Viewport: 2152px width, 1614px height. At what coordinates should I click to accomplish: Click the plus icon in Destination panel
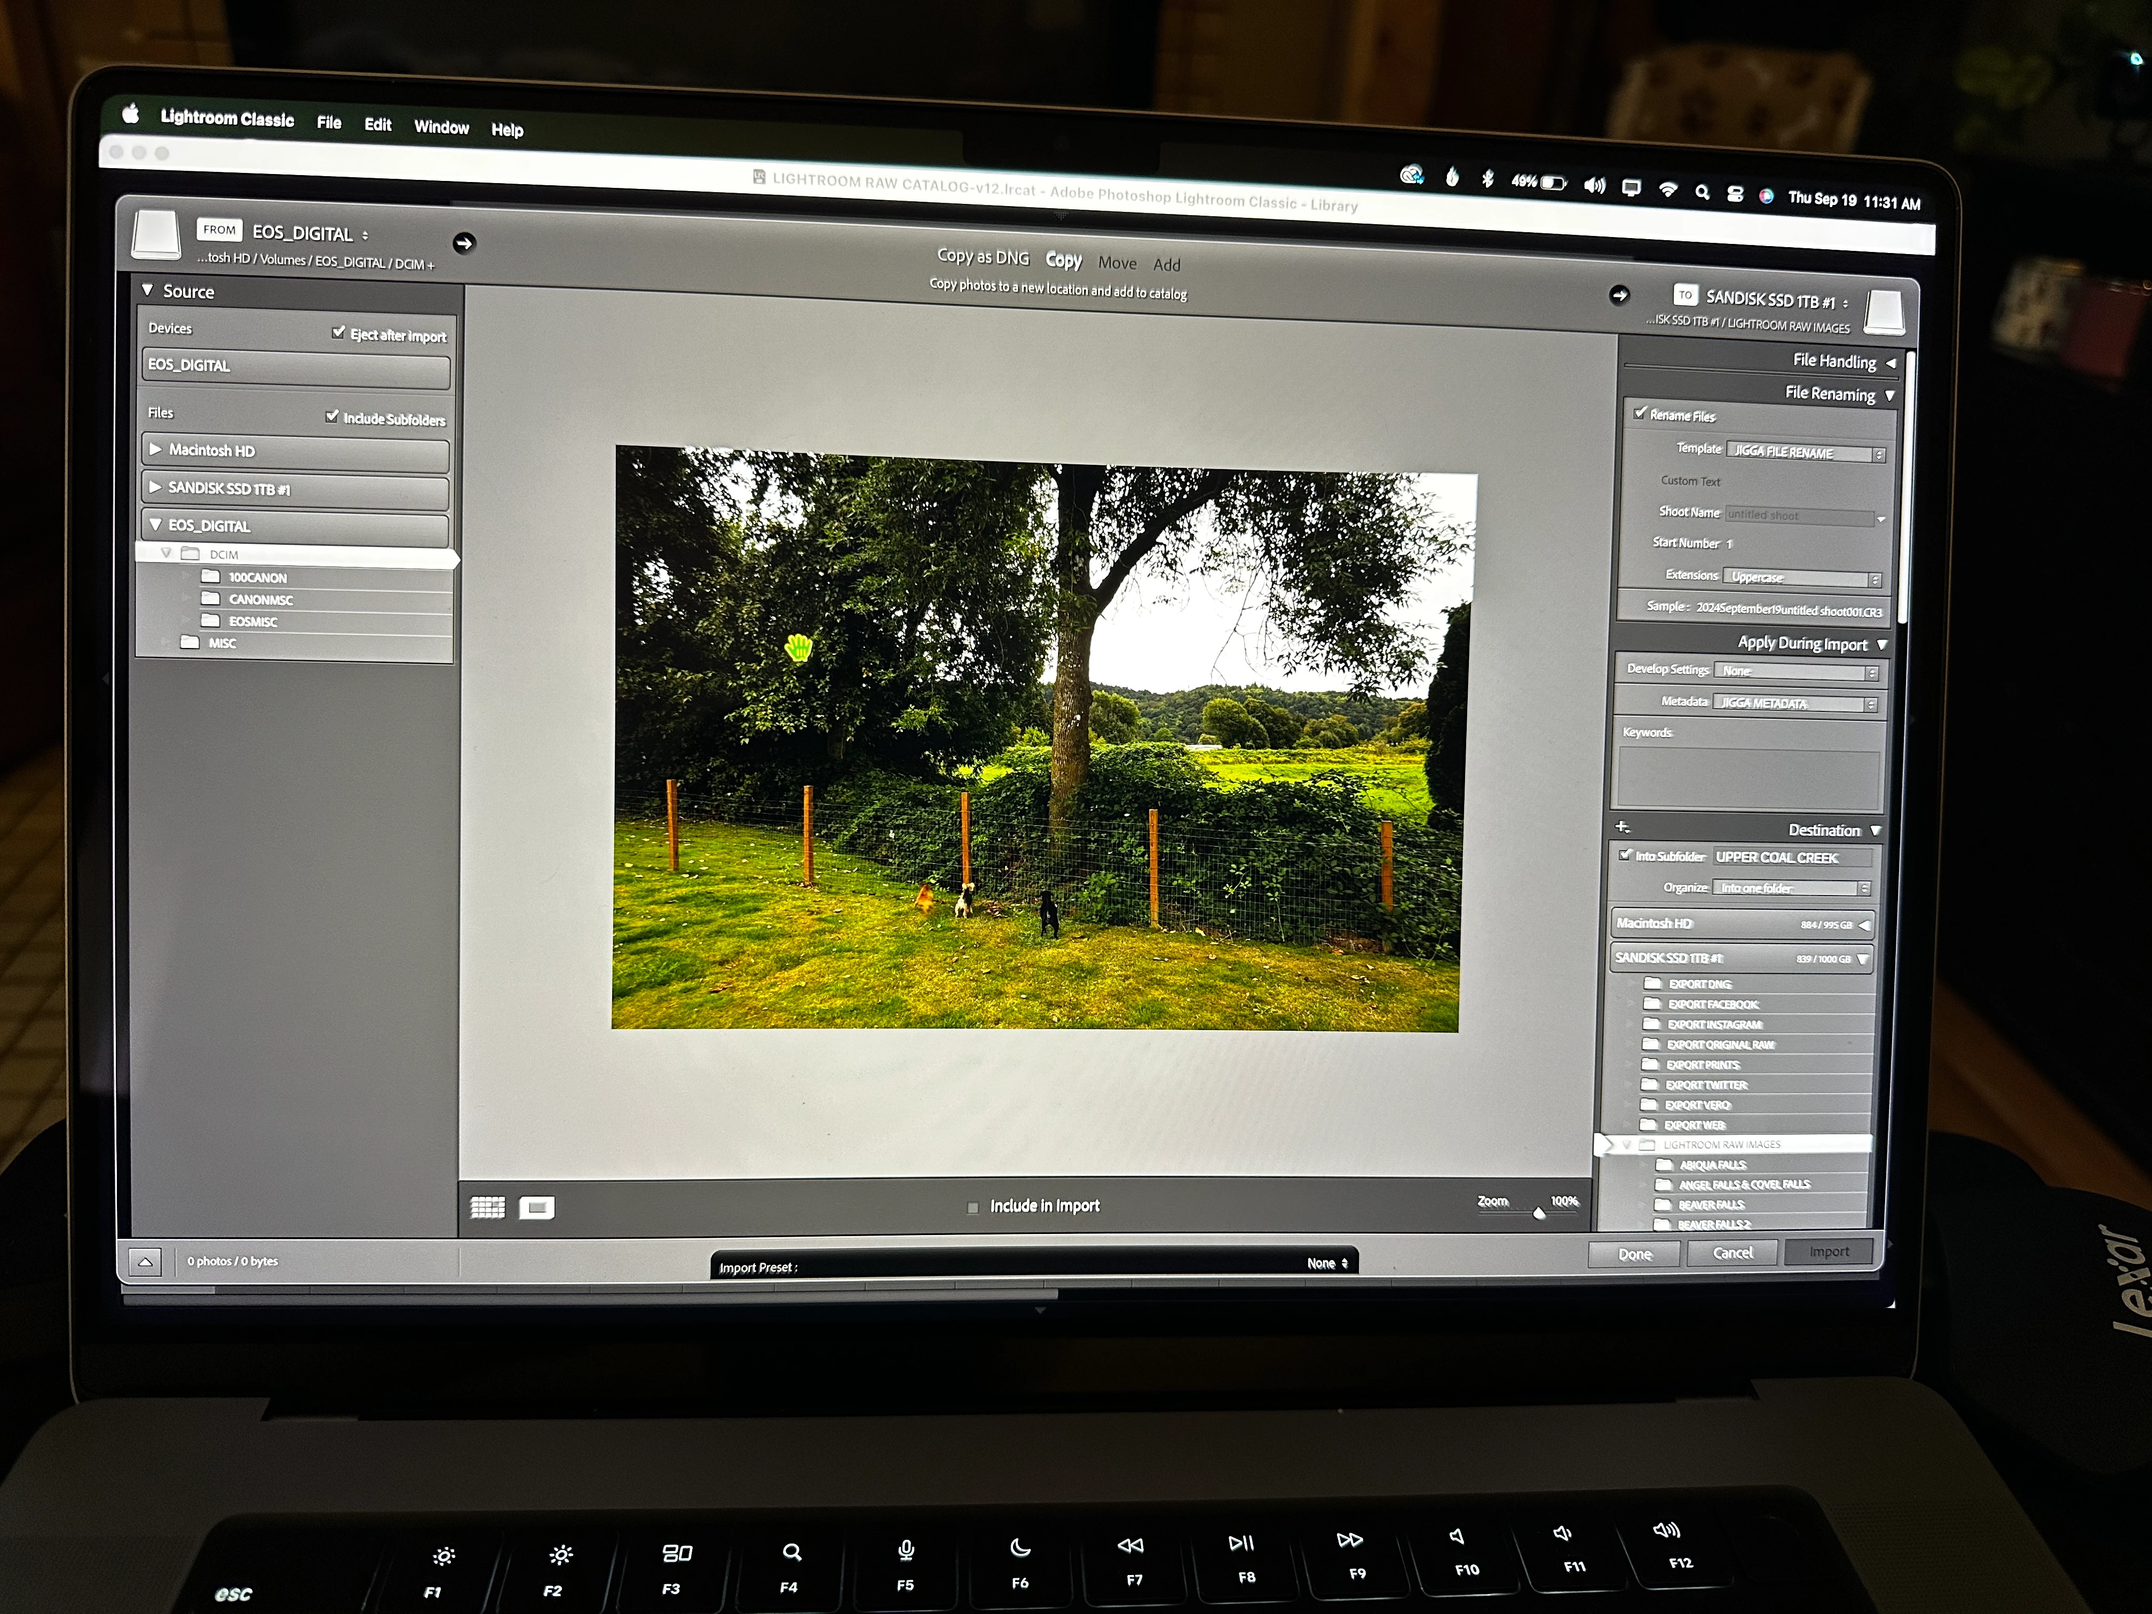click(x=1622, y=827)
